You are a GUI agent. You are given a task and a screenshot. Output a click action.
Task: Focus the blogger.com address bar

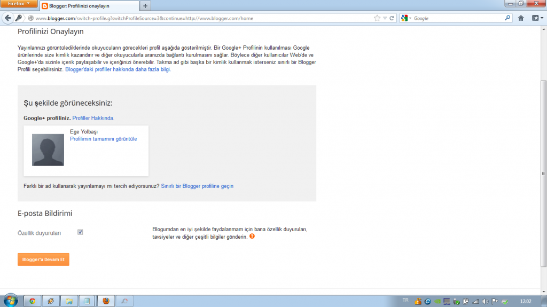tap(202, 18)
